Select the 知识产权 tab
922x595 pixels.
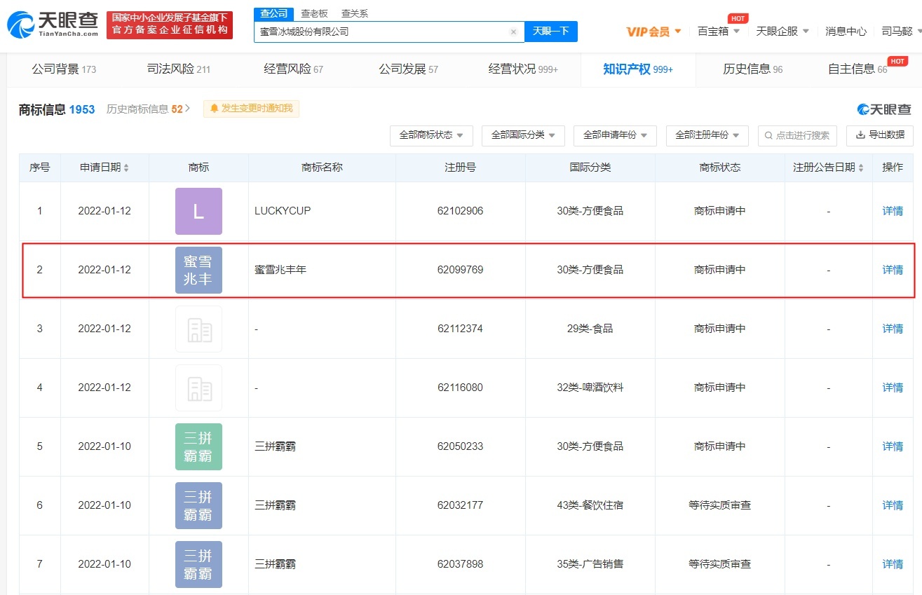point(638,69)
